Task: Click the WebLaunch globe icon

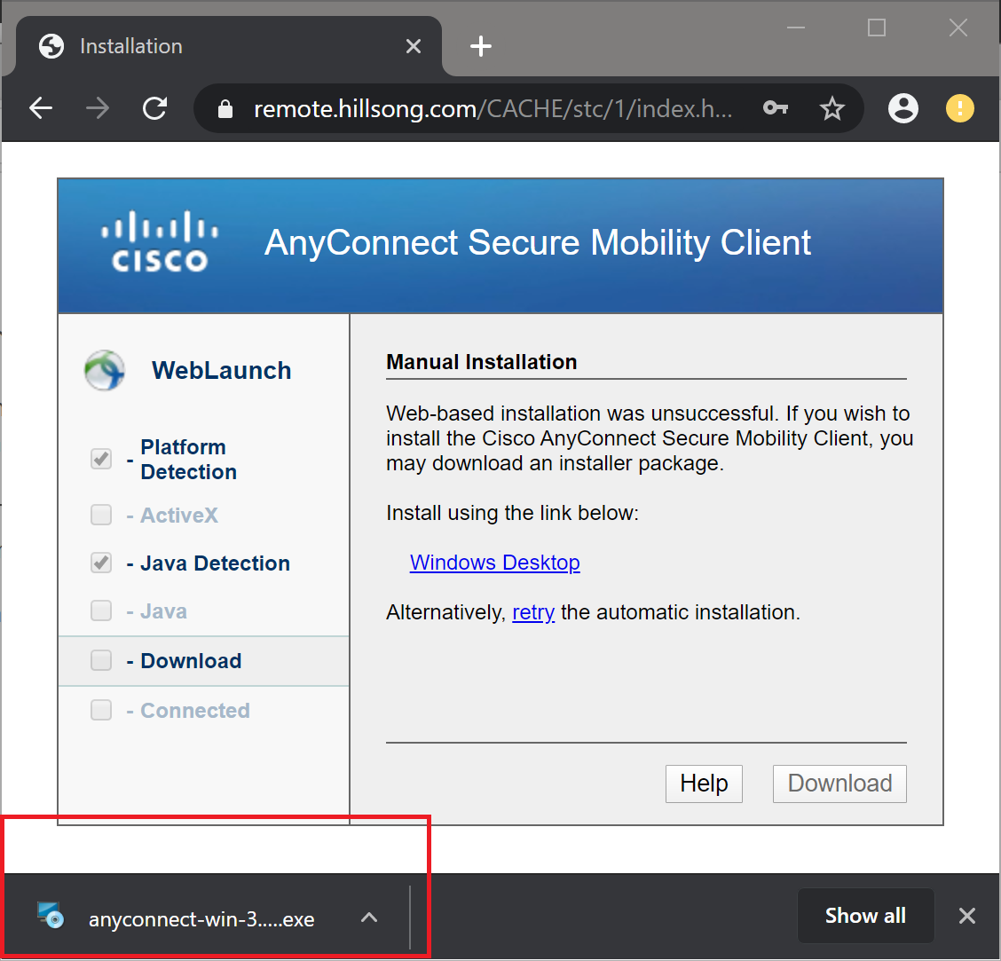Action: pos(105,370)
